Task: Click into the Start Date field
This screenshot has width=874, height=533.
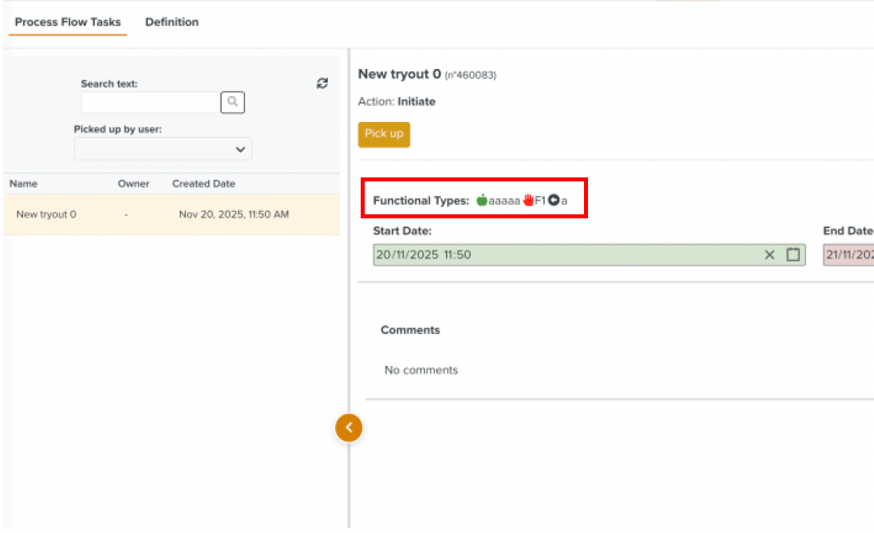Action: (562, 254)
